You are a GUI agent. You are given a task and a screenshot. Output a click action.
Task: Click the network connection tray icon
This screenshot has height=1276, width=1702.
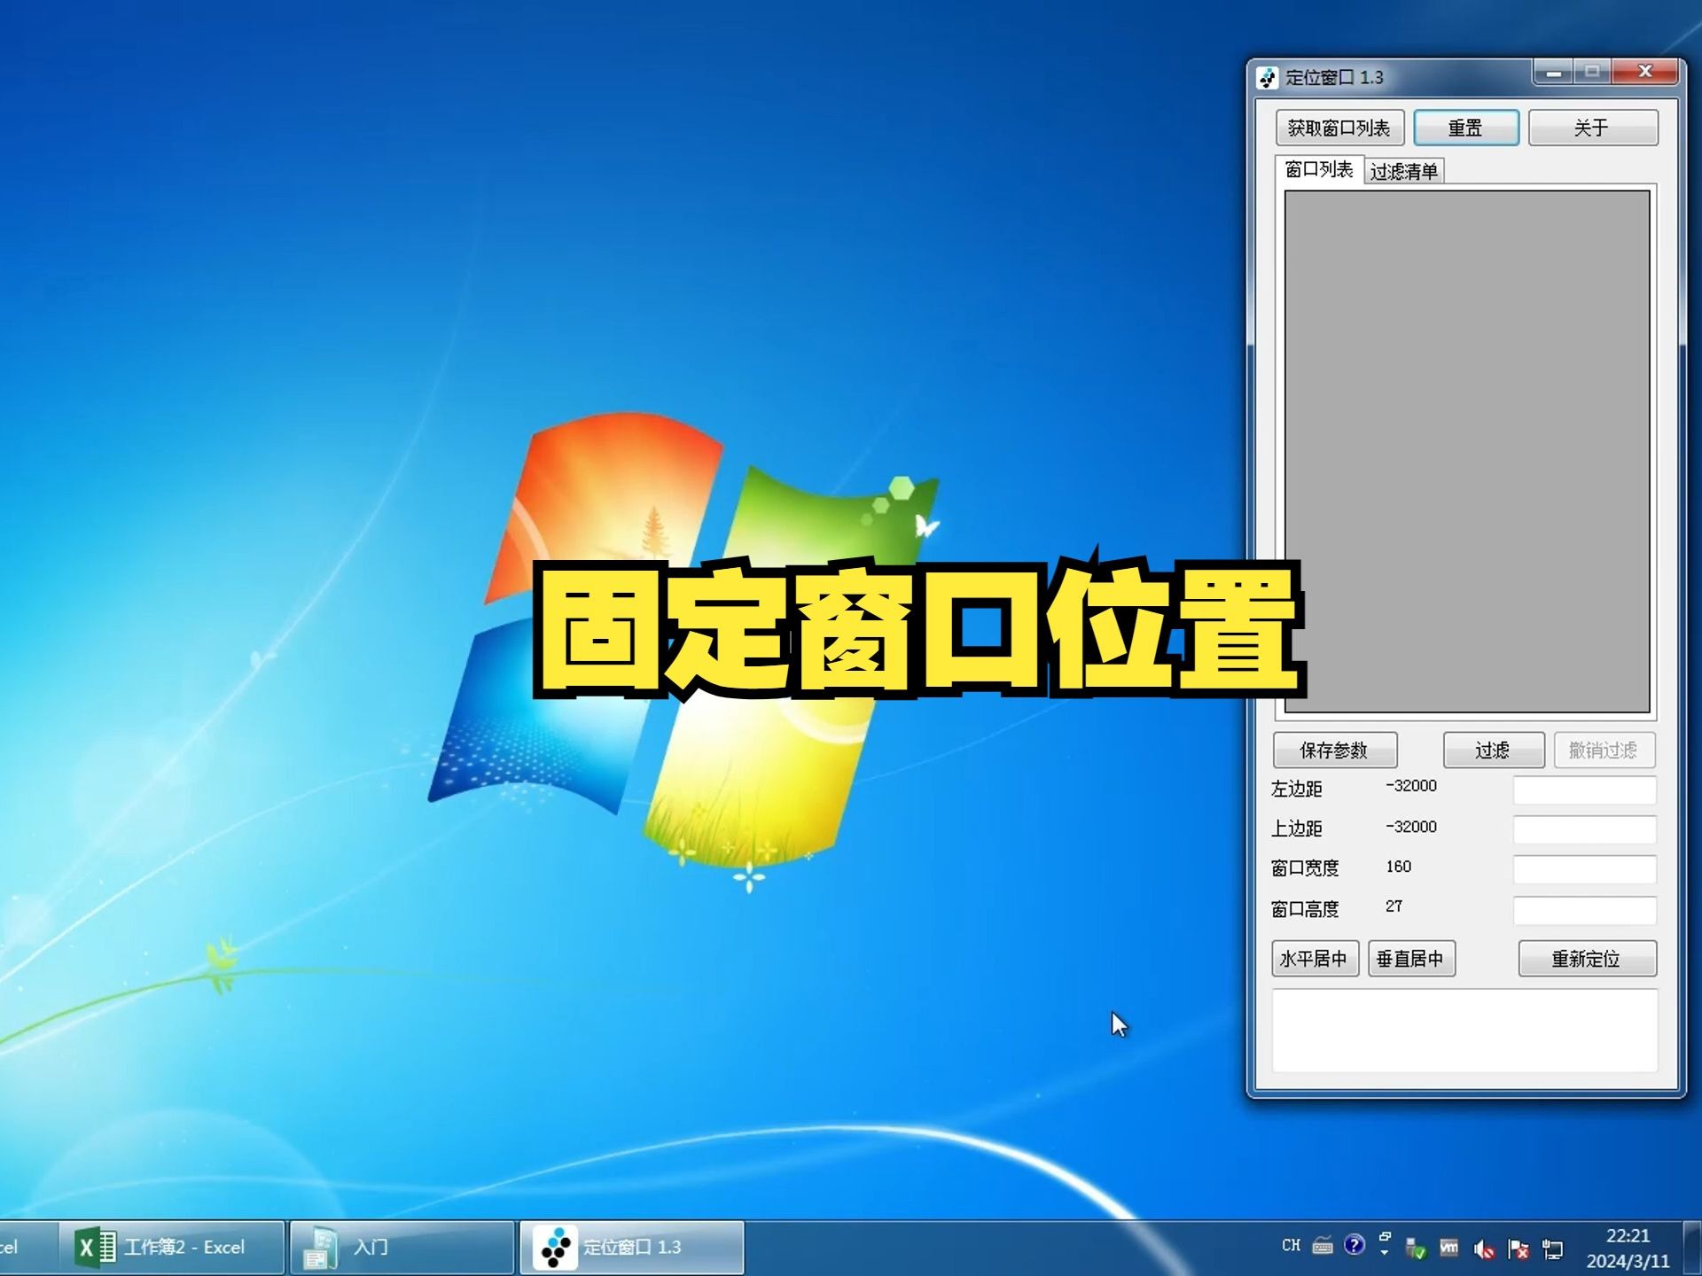[1553, 1249]
